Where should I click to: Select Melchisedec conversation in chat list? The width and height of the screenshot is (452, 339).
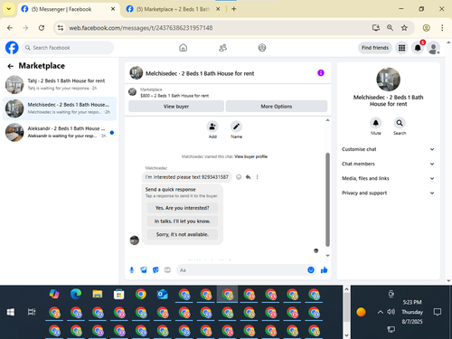point(60,108)
